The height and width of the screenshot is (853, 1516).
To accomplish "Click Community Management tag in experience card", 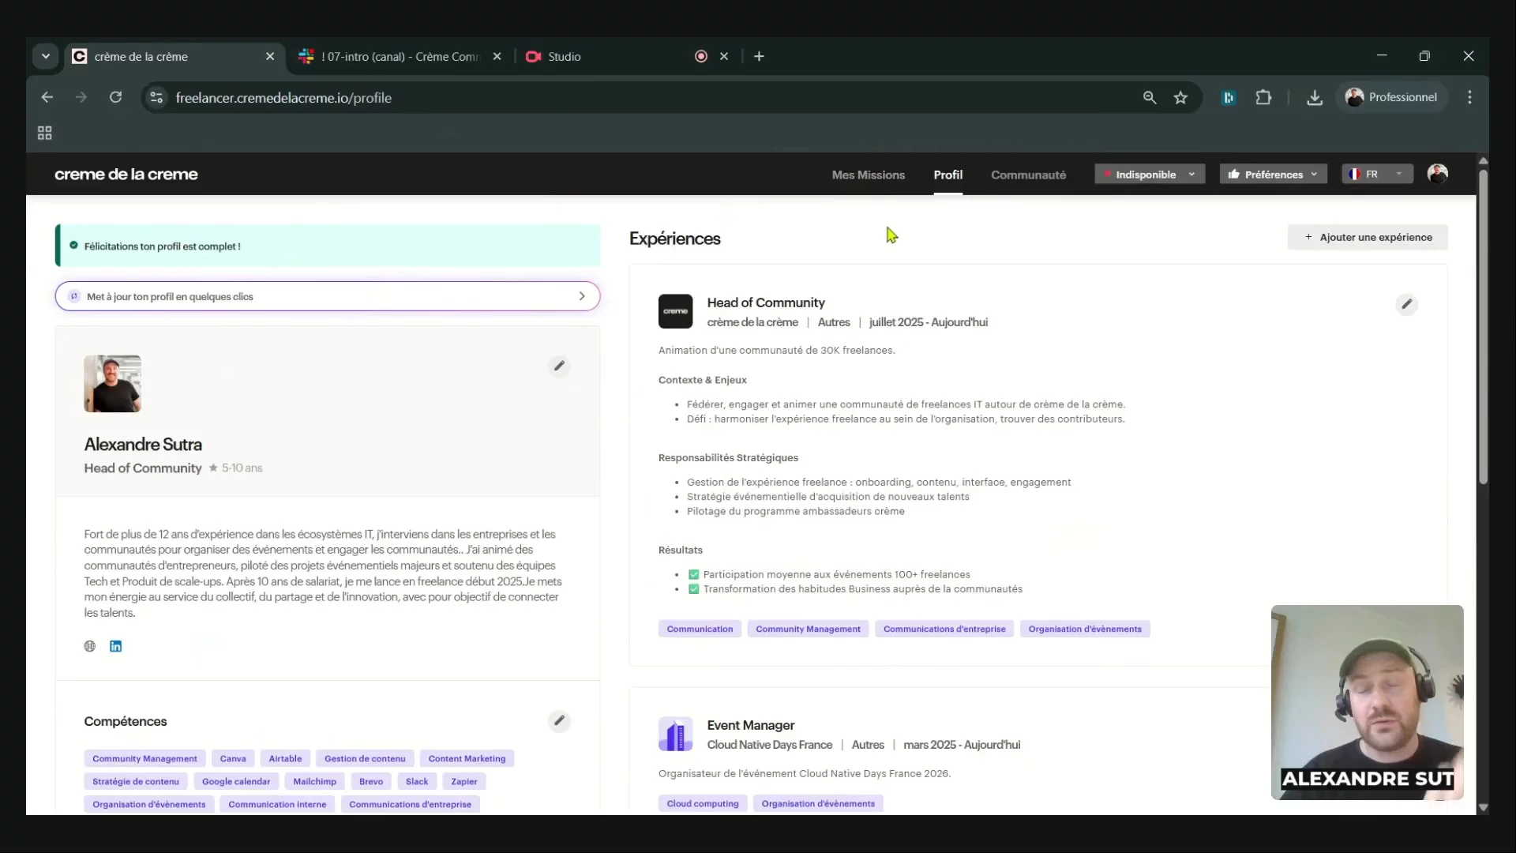I will (808, 629).
